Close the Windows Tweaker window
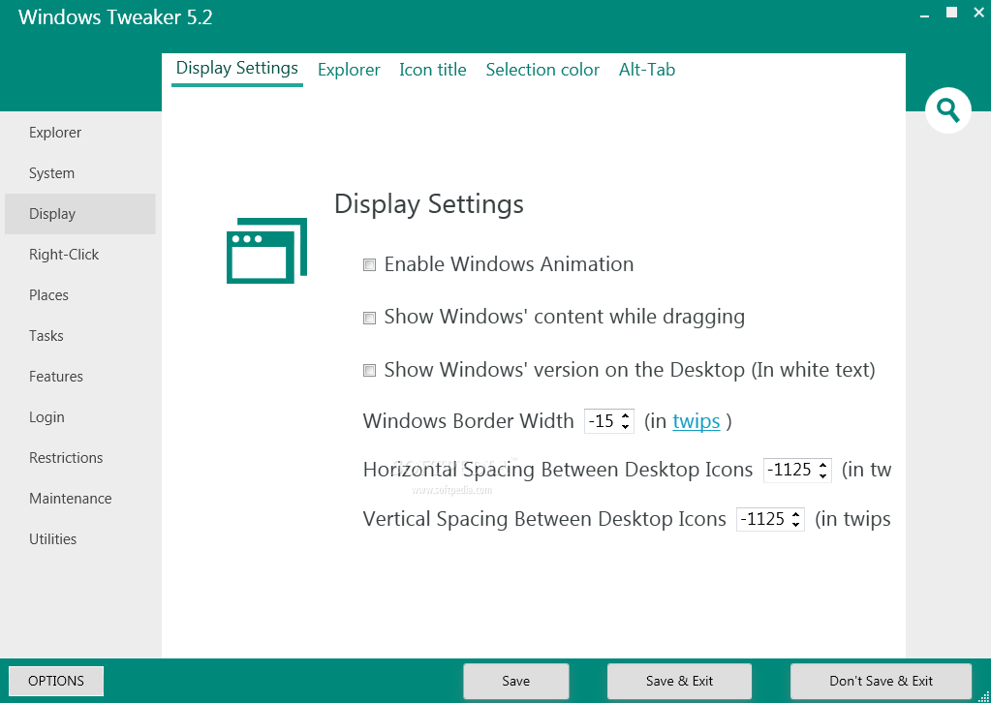The height and width of the screenshot is (703, 991). [x=979, y=13]
